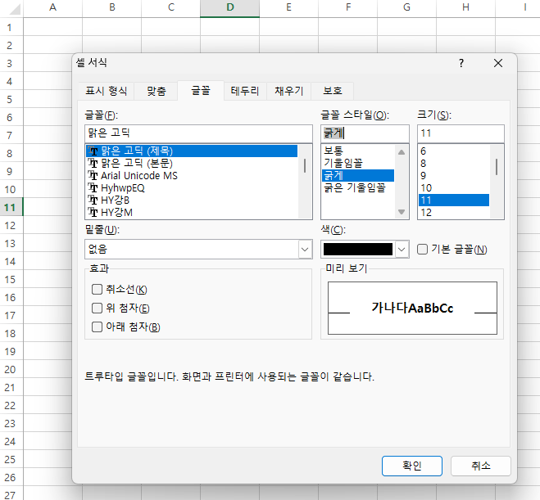
Task: Expand the 밑줄 dropdown
Action: [305, 250]
